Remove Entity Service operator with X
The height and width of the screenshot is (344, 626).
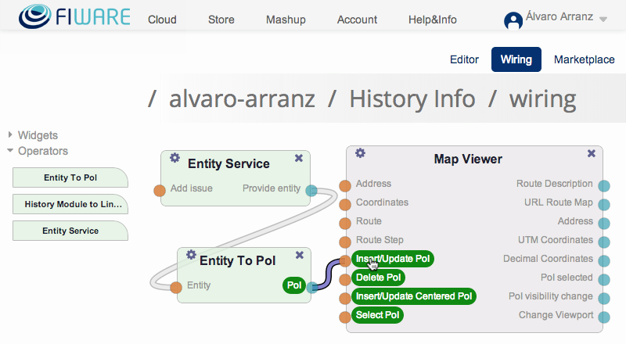pyautogui.click(x=299, y=159)
